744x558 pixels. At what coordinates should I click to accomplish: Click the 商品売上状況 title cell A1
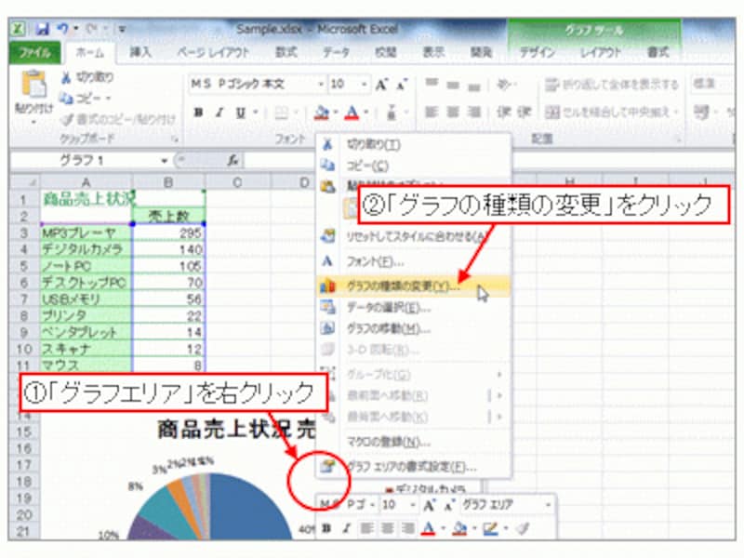pyautogui.click(x=86, y=199)
